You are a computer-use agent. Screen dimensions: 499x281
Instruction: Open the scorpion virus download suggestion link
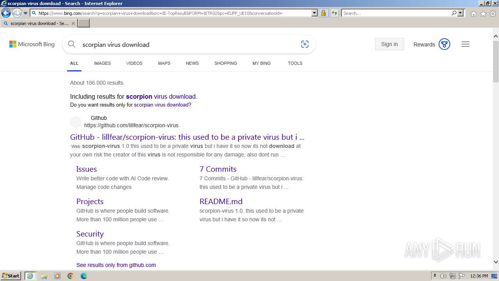[x=161, y=96]
